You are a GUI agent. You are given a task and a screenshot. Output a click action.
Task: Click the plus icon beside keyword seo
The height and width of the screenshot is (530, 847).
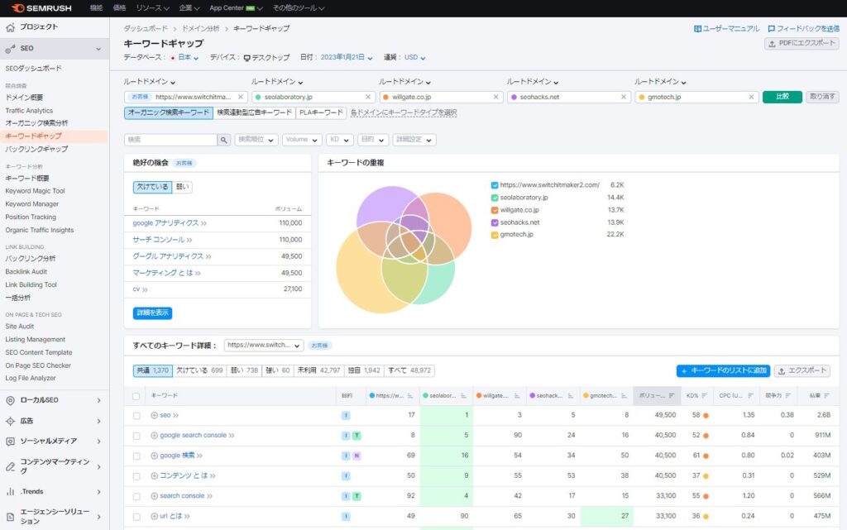click(x=154, y=416)
